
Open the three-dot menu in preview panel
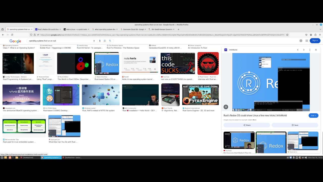[x=310, y=50]
